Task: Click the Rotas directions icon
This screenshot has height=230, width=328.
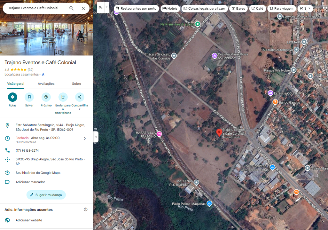Action: pos(12,97)
